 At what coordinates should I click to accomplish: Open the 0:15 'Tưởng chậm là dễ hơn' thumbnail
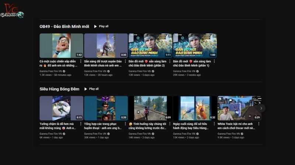click(x=61, y=108)
